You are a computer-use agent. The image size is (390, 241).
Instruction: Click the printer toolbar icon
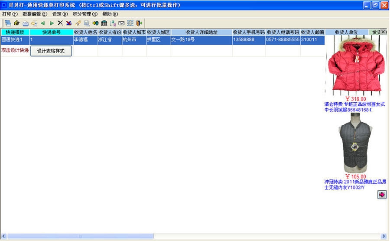click(x=26, y=23)
